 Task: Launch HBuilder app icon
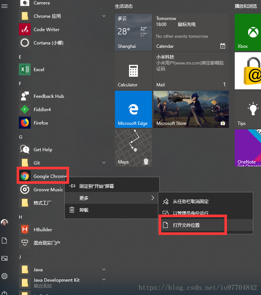25,229
